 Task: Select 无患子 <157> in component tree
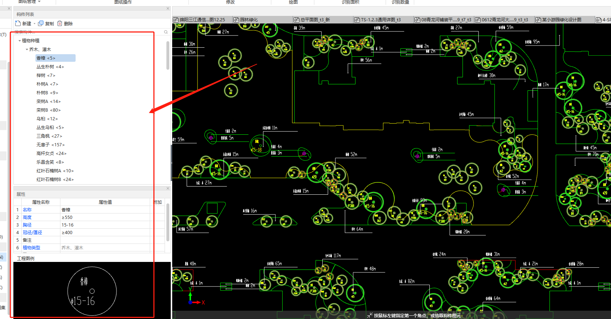click(50, 145)
